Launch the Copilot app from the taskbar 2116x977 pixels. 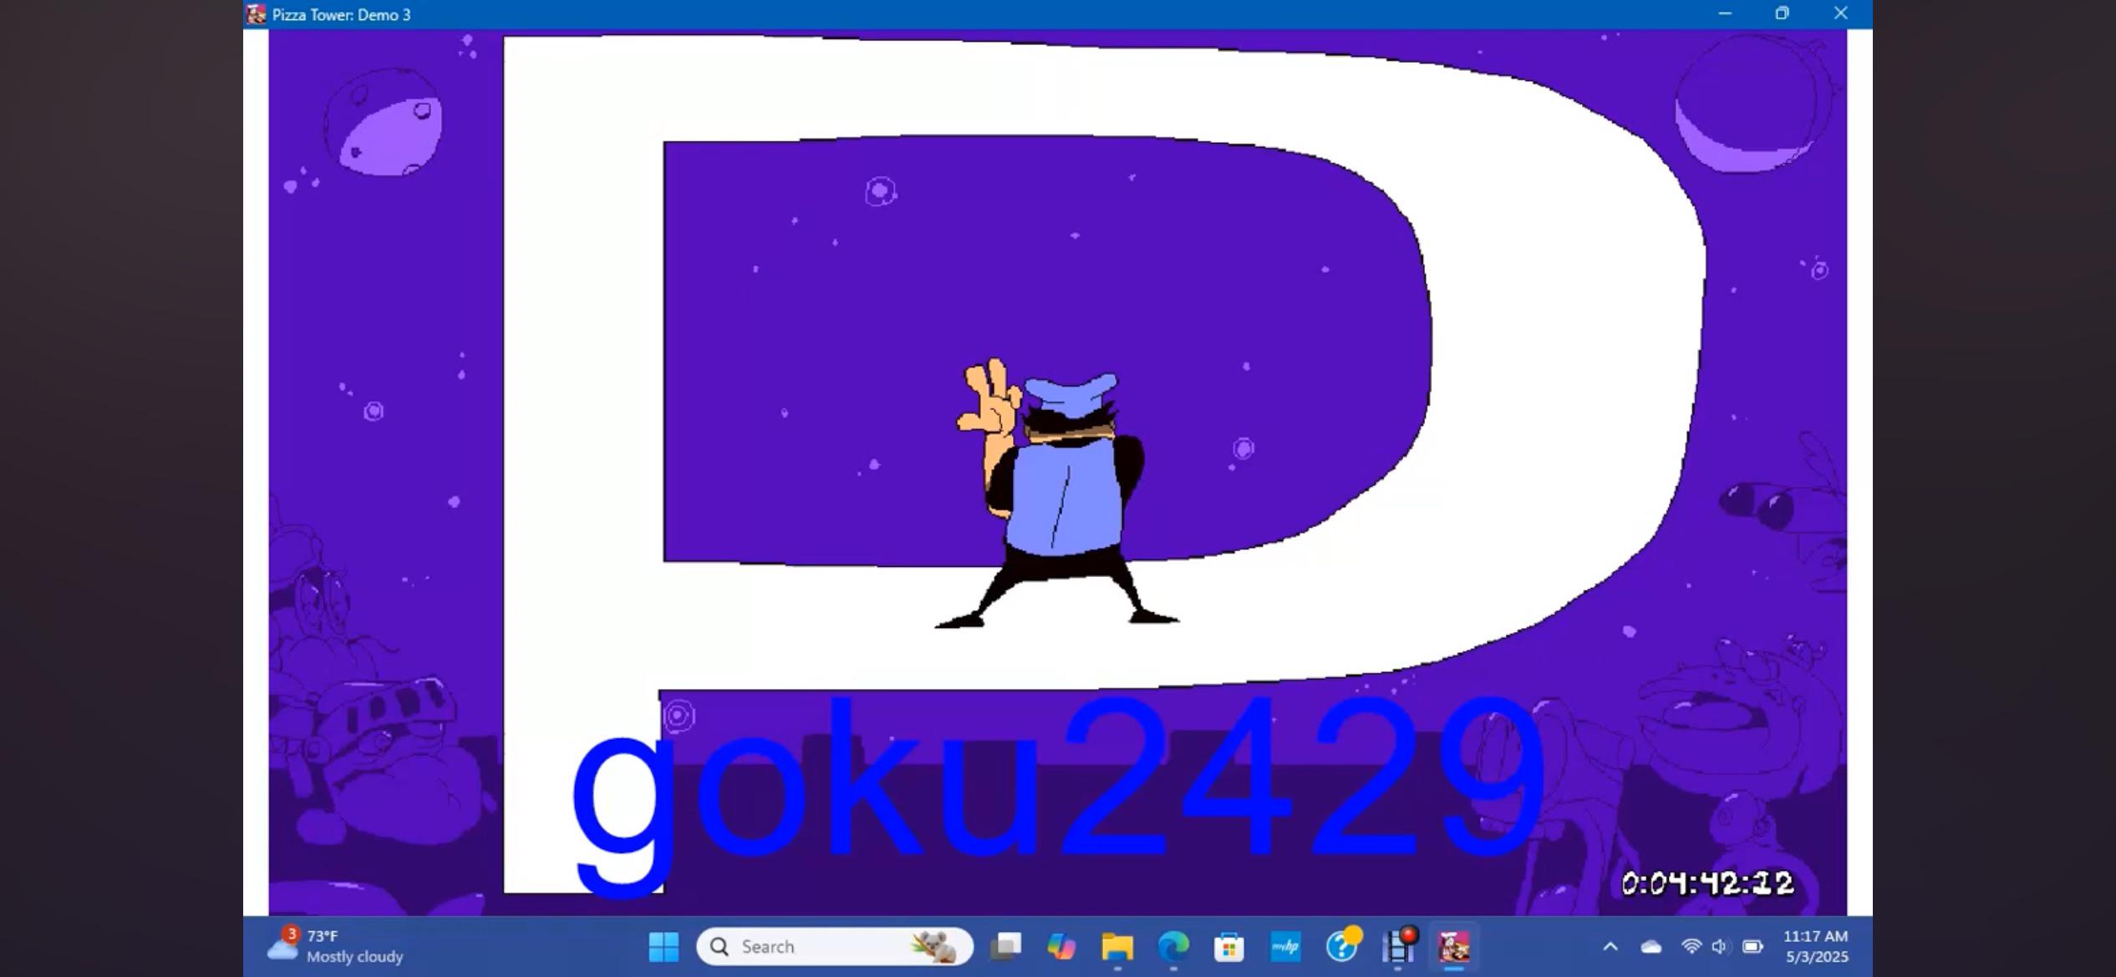point(1061,946)
